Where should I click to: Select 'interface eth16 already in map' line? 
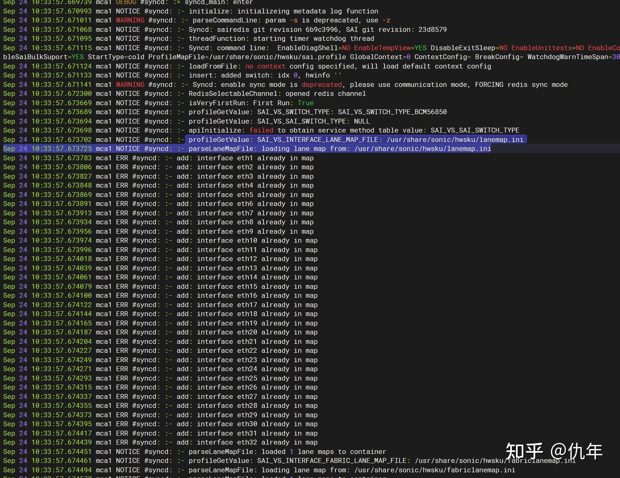pyautogui.click(x=257, y=295)
